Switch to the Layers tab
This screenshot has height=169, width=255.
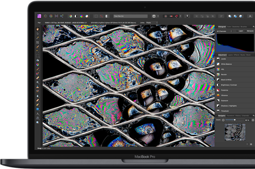230,55
